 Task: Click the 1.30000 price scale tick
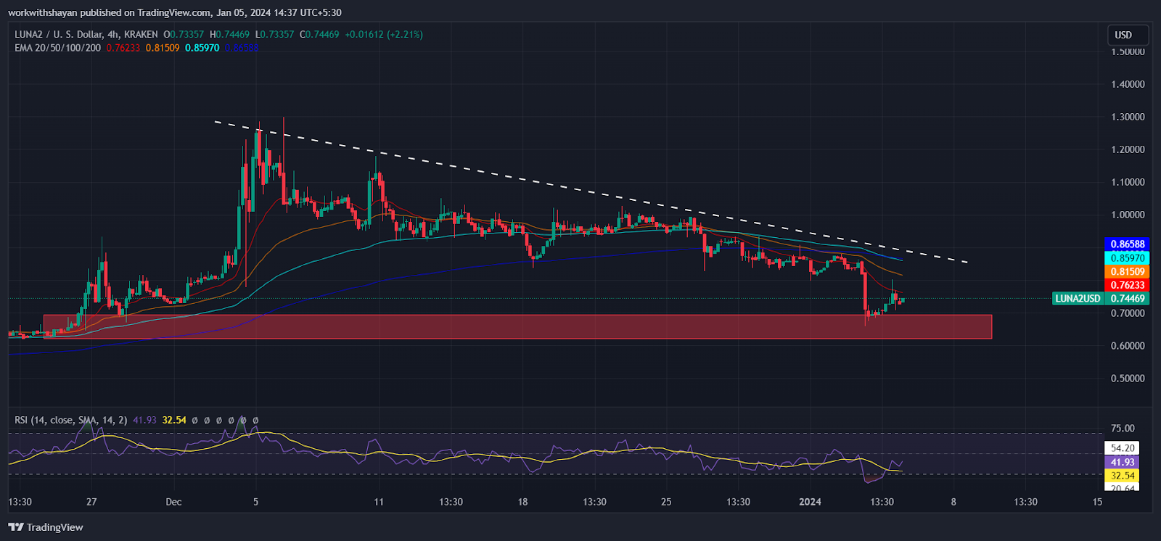[1128, 117]
